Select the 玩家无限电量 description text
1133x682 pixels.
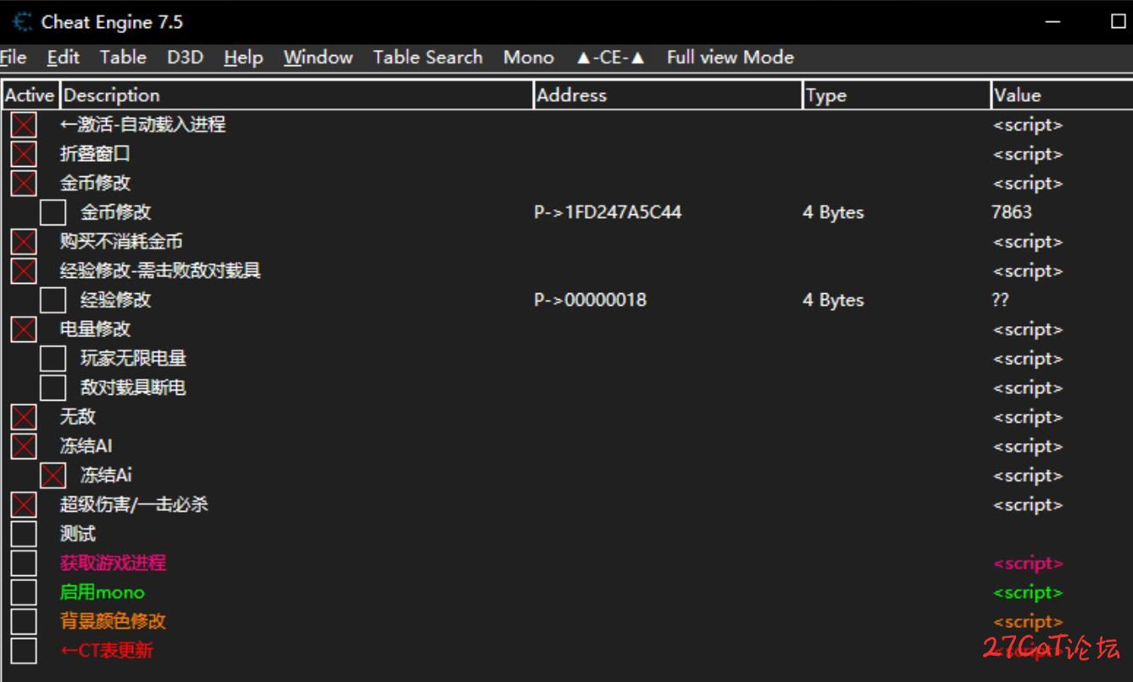(x=133, y=358)
